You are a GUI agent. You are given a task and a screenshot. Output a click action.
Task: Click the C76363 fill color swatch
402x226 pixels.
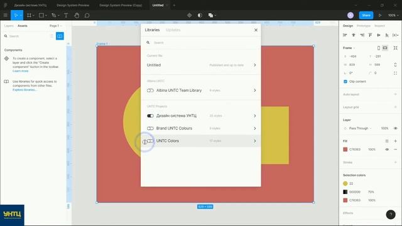[x=345, y=149]
